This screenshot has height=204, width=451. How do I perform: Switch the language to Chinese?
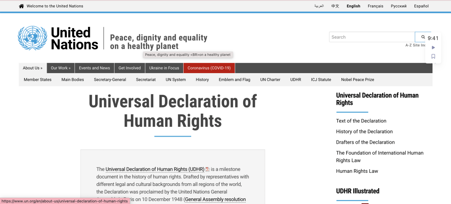point(335,6)
